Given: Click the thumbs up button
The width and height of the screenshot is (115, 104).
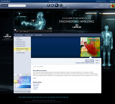Looking at the screenshot, I should tap(52, 5).
